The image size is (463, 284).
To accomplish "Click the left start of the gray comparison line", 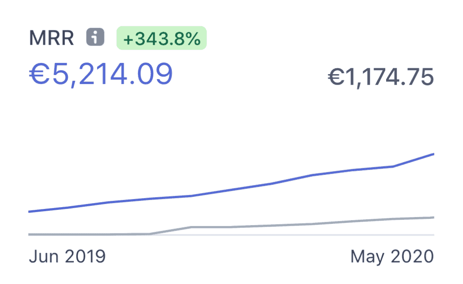I will coord(30,234).
